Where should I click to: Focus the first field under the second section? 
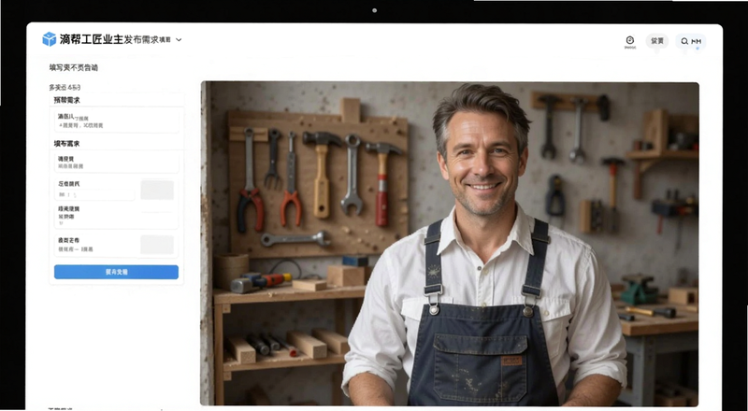[x=116, y=163]
